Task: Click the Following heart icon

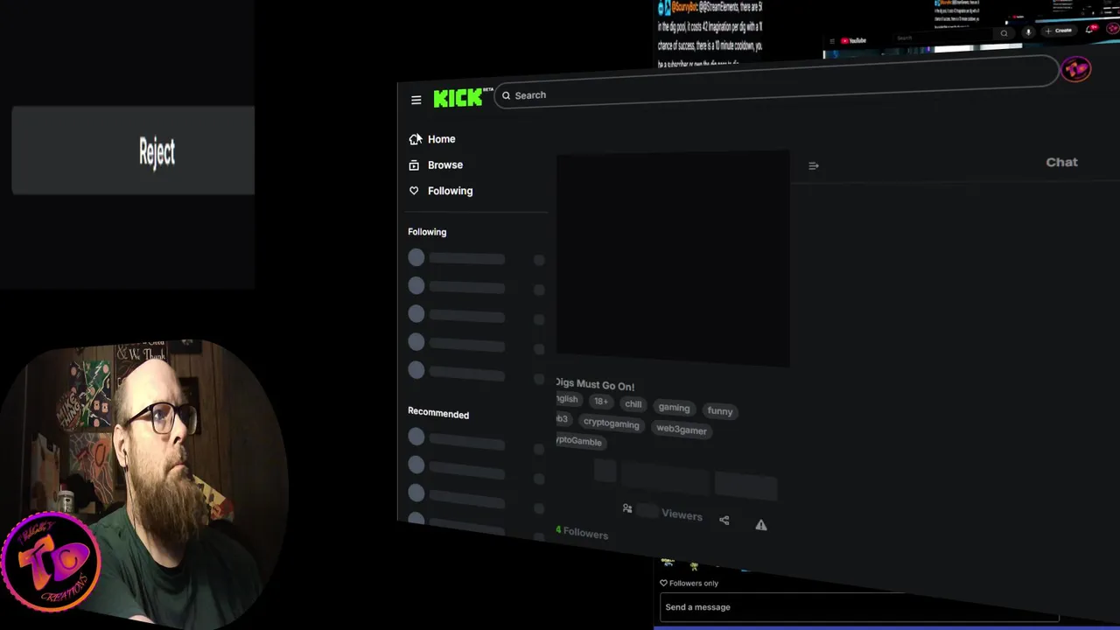Action: click(414, 191)
